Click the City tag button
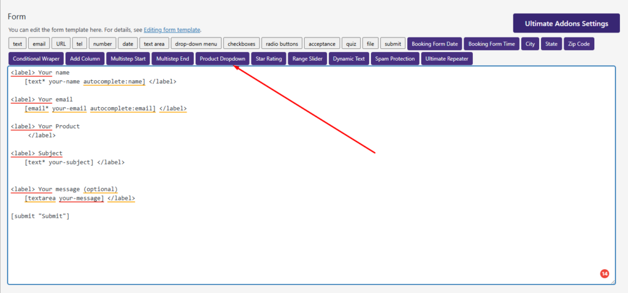The height and width of the screenshot is (293, 628). pyautogui.click(x=530, y=44)
